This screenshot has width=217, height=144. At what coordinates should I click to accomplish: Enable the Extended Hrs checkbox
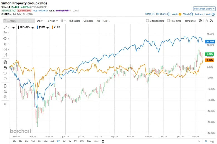pyautogui.click(x=147, y=21)
